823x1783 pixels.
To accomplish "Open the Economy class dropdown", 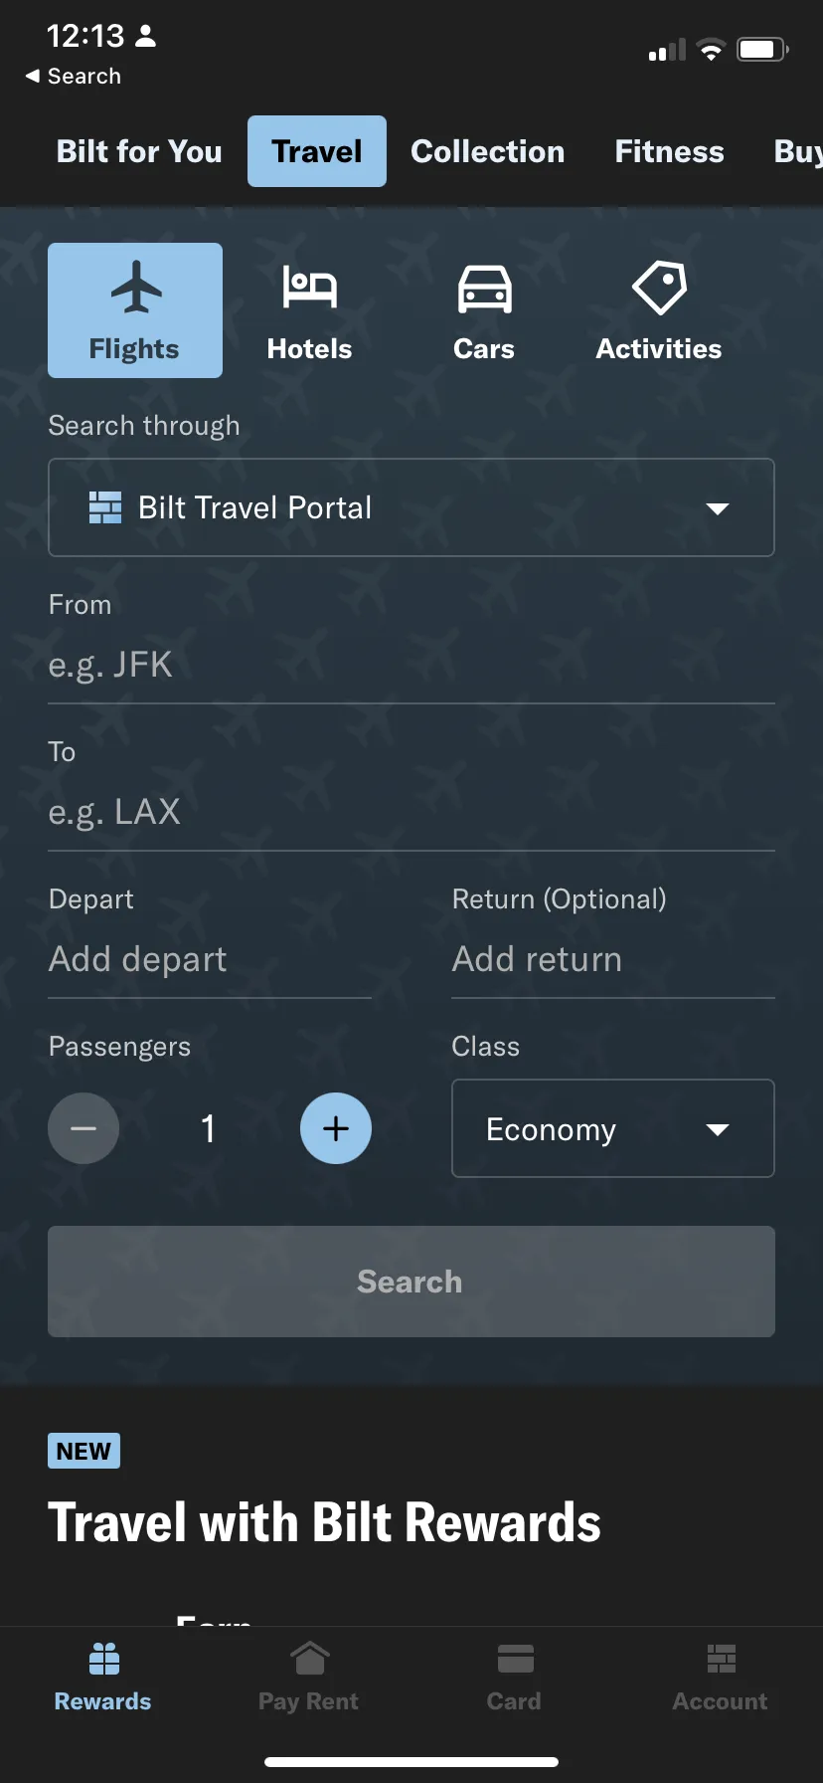I will pos(613,1128).
